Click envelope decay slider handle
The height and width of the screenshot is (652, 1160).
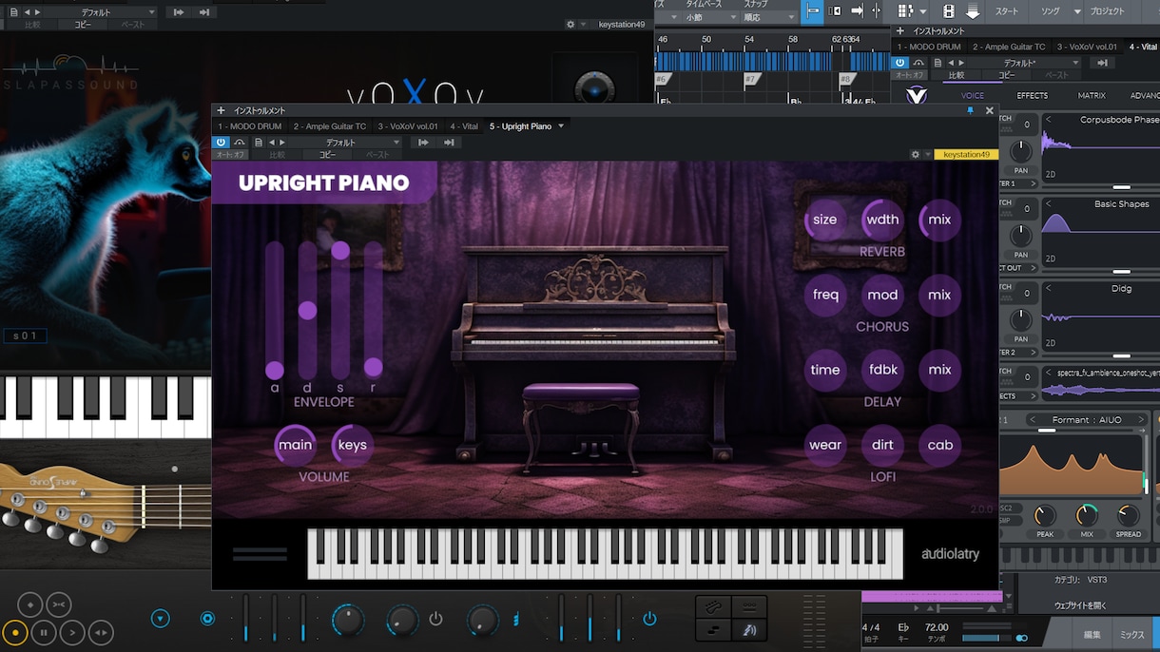coord(307,311)
